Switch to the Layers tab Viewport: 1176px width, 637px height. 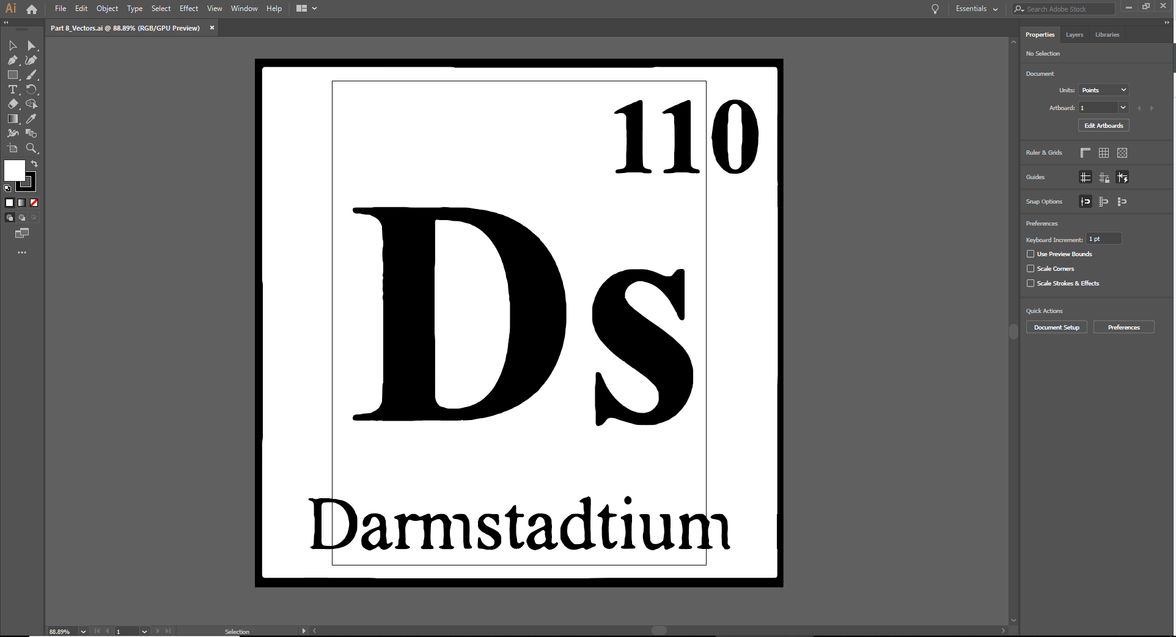coord(1074,35)
